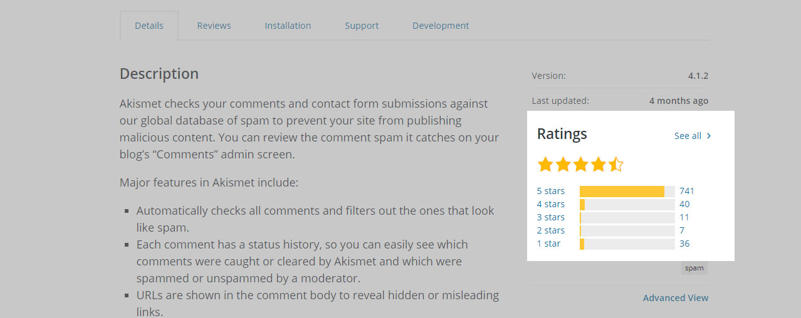Click the 741 ratings count

pos(687,191)
